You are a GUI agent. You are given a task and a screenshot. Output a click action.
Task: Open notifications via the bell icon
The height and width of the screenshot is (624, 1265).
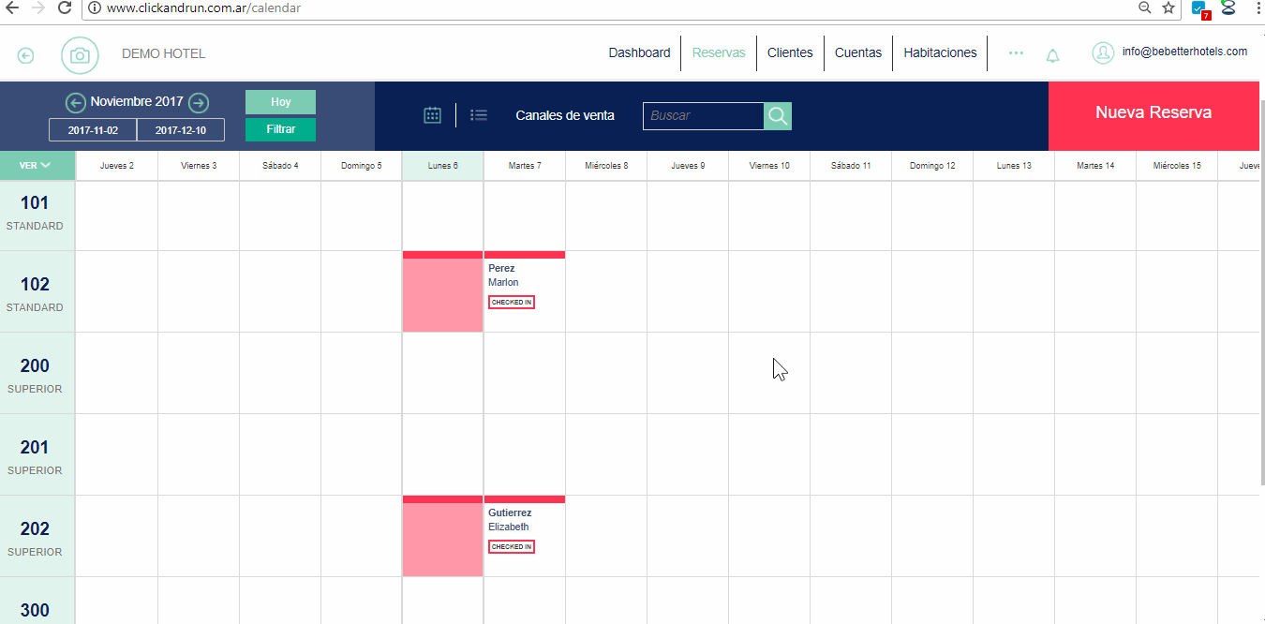pyautogui.click(x=1053, y=55)
